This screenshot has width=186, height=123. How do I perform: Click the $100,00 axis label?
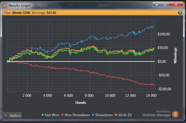[163, 34]
